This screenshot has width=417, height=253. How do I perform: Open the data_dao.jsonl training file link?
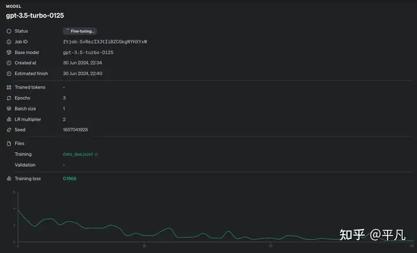(x=78, y=154)
